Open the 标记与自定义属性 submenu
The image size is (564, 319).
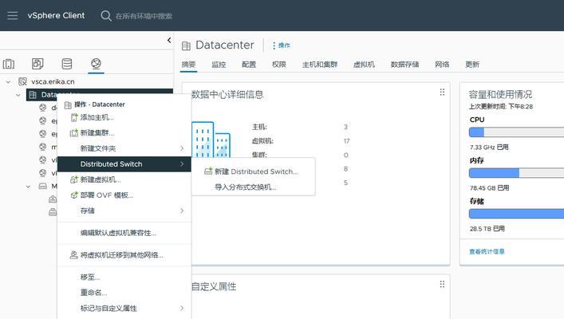tap(124, 308)
